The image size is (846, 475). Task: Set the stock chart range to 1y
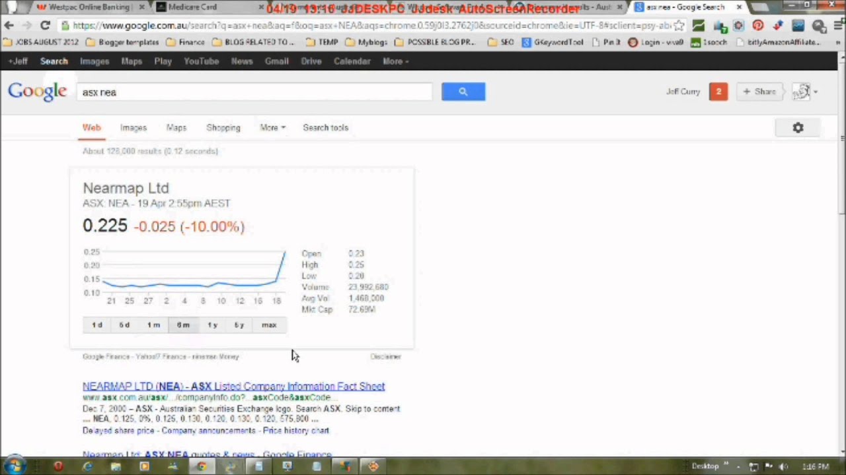[212, 325]
